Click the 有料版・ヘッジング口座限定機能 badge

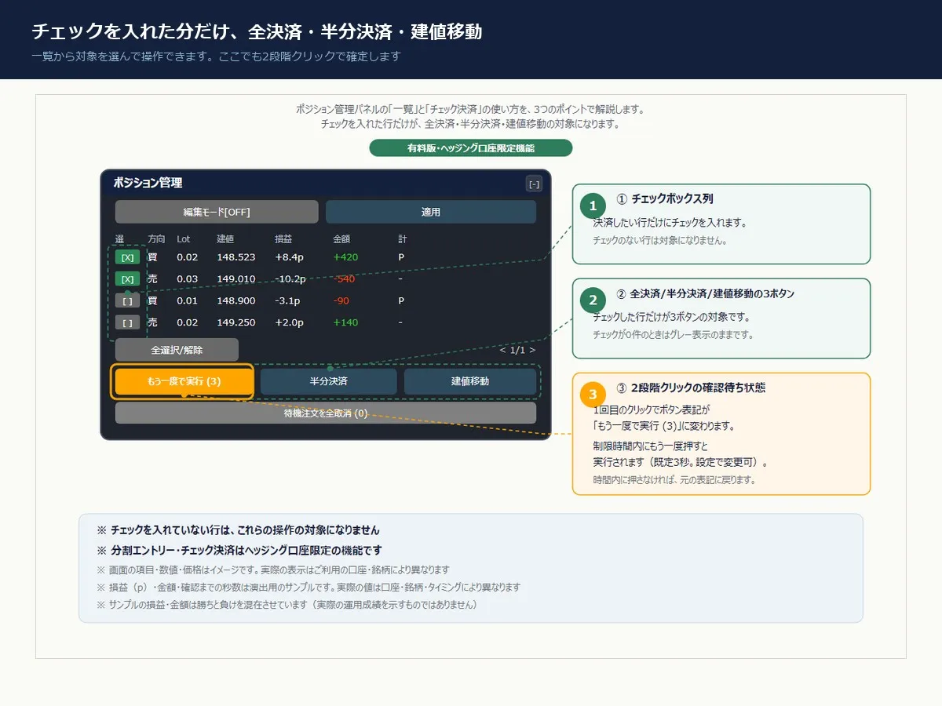coord(471,148)
